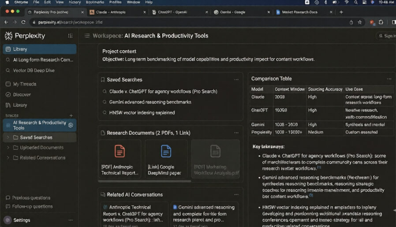The width and height of the screenshot is (396, 227).
Task: Open the Apple menu
Action: click(x=7, y=2)
